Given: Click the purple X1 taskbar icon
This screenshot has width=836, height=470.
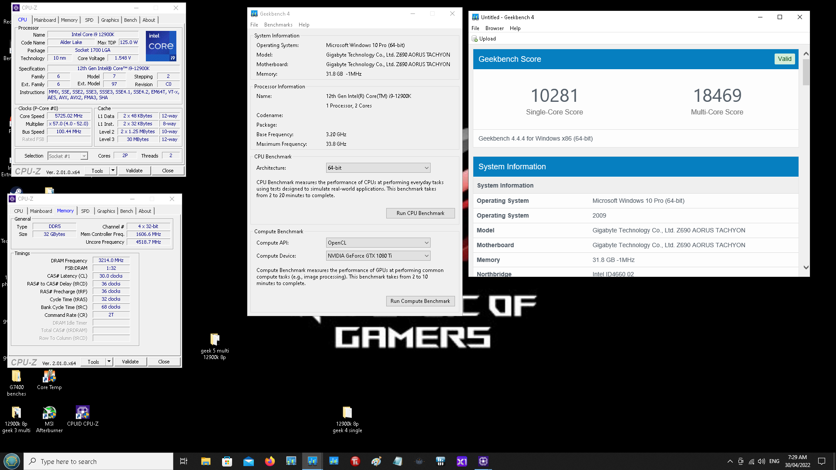Looking at the screenshot, I should [462, 461].
